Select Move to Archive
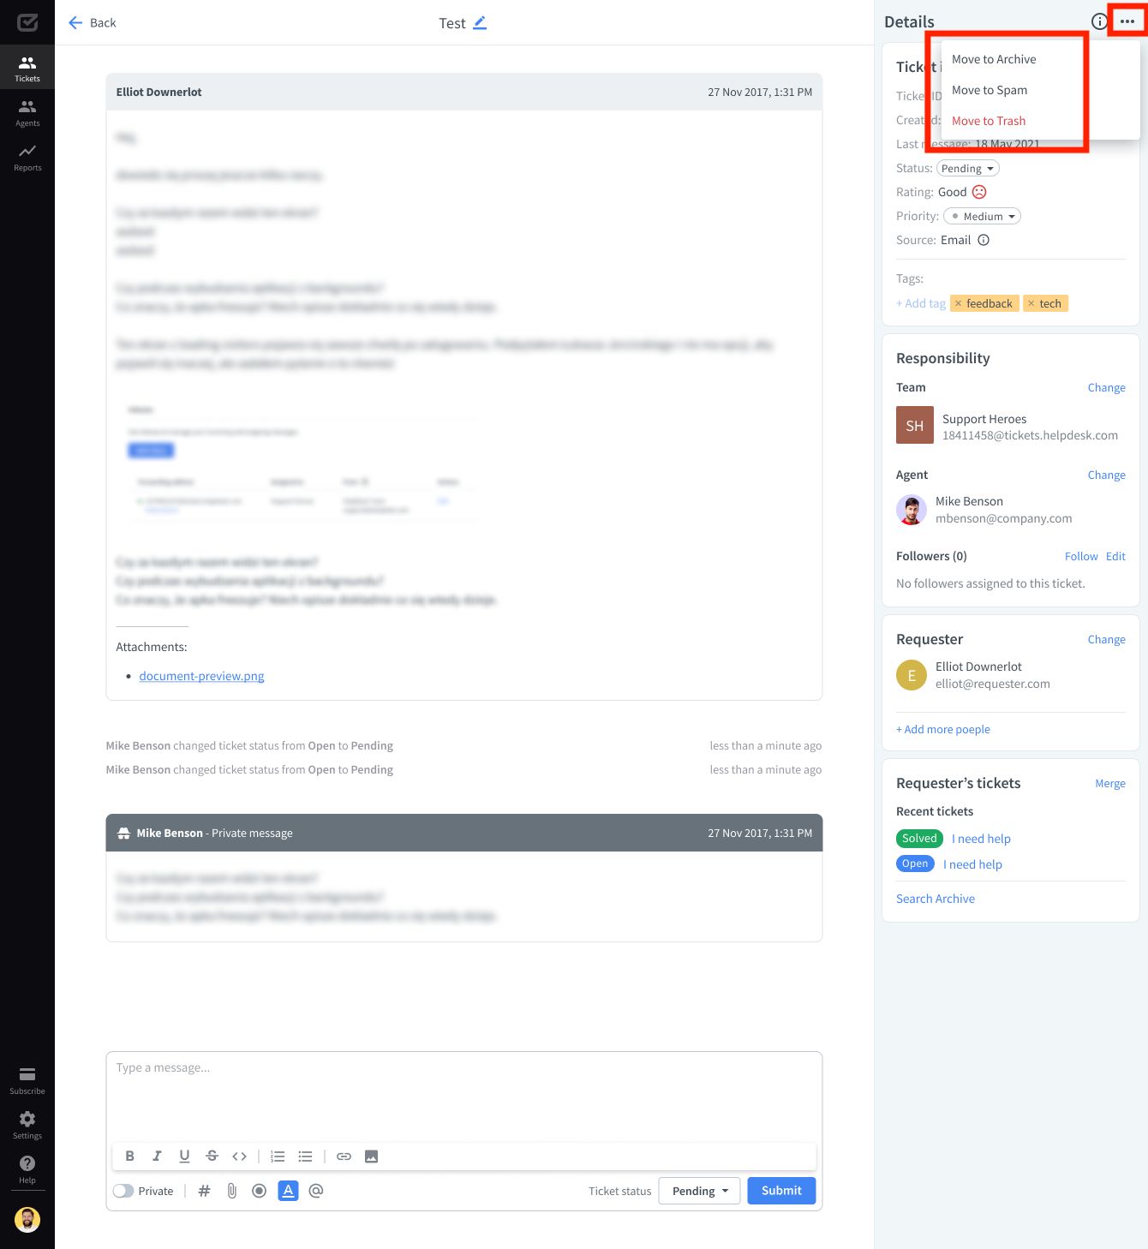The image size is (1148, 1249). (x=994, y=59)
